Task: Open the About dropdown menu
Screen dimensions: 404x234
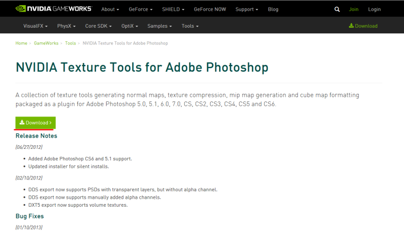Action: (x=110, y=9)
